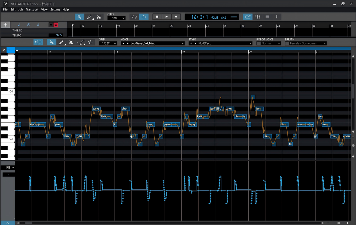The image size is (356, 225).
Task: Select the note 'zong'
Action: pyautogui.click(x=96, y=109)
